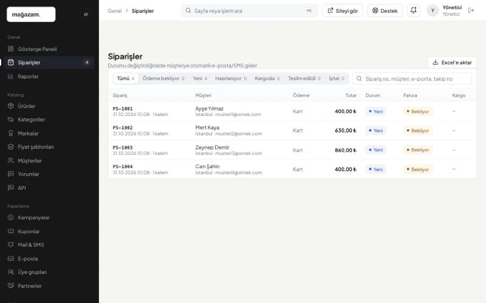
Task: Click the Kuponlar ticket icon
Action: point(11,231)
